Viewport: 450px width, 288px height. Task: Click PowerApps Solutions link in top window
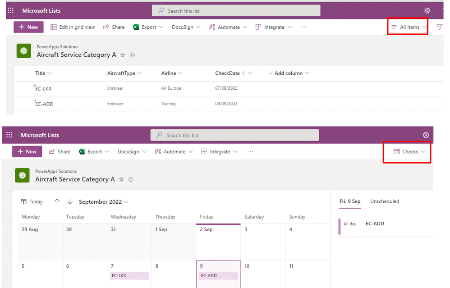coord(57,47)
